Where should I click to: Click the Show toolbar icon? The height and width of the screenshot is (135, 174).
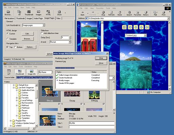point(59,13)
